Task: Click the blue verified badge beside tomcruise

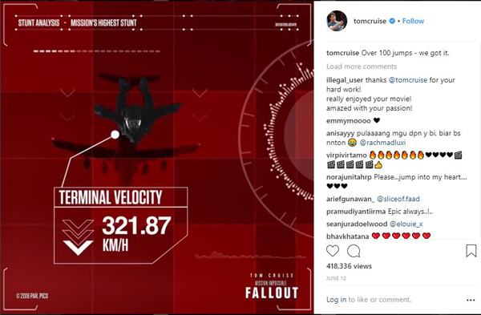Action: (x=392, y=21)
